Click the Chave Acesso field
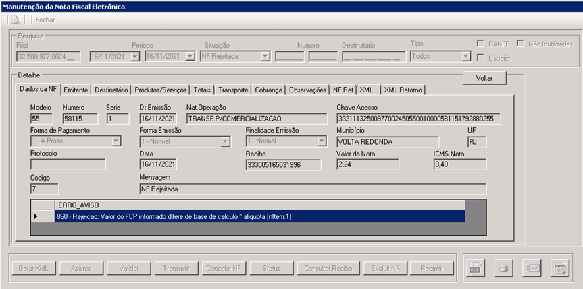Viewport: 583px width, 289px height. coord(419,119)
